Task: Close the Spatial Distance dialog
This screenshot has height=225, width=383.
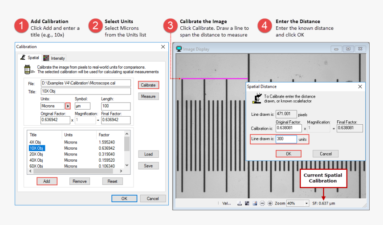Action: 360,87
